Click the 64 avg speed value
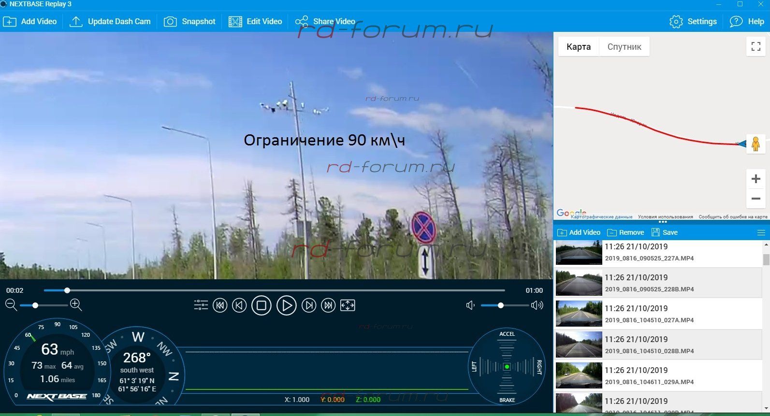Image resolution: width=770 pixels, height=416 pixels. click(x=73, y=366)
